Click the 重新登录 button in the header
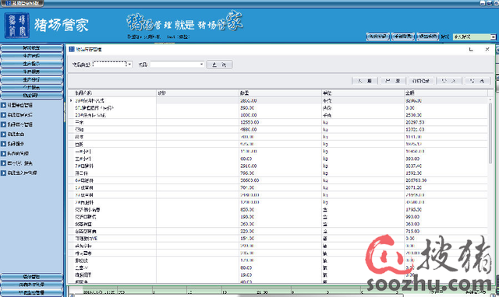The image size is (499, 297). [403, 37]
